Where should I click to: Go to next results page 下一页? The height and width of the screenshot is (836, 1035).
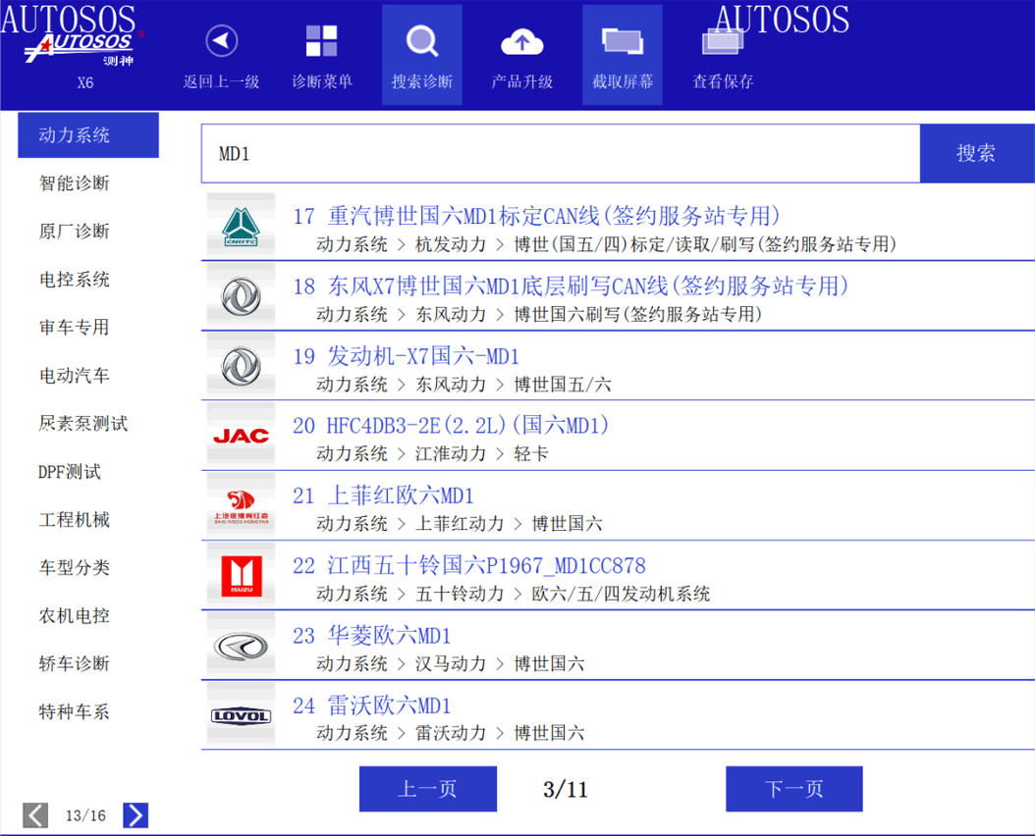click(x=794, y=789)
